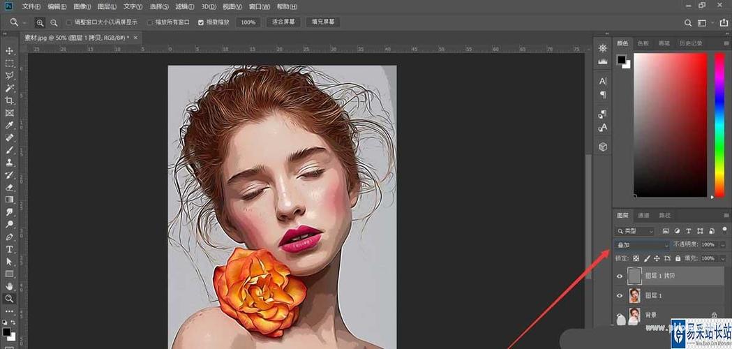
Task: Select the Eyedropper tool
Action: pyautogui.click(x=9, y=125)
